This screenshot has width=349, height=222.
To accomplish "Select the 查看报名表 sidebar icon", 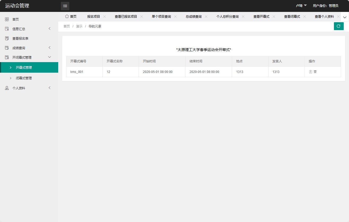I will [7, 38].
